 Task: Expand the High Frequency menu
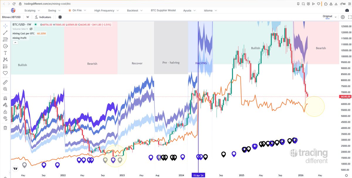tap(106, 10)
